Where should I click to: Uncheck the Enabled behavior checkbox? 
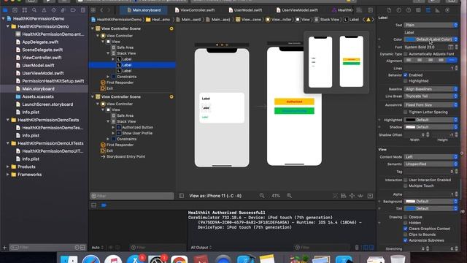click(x=406, y=75)
